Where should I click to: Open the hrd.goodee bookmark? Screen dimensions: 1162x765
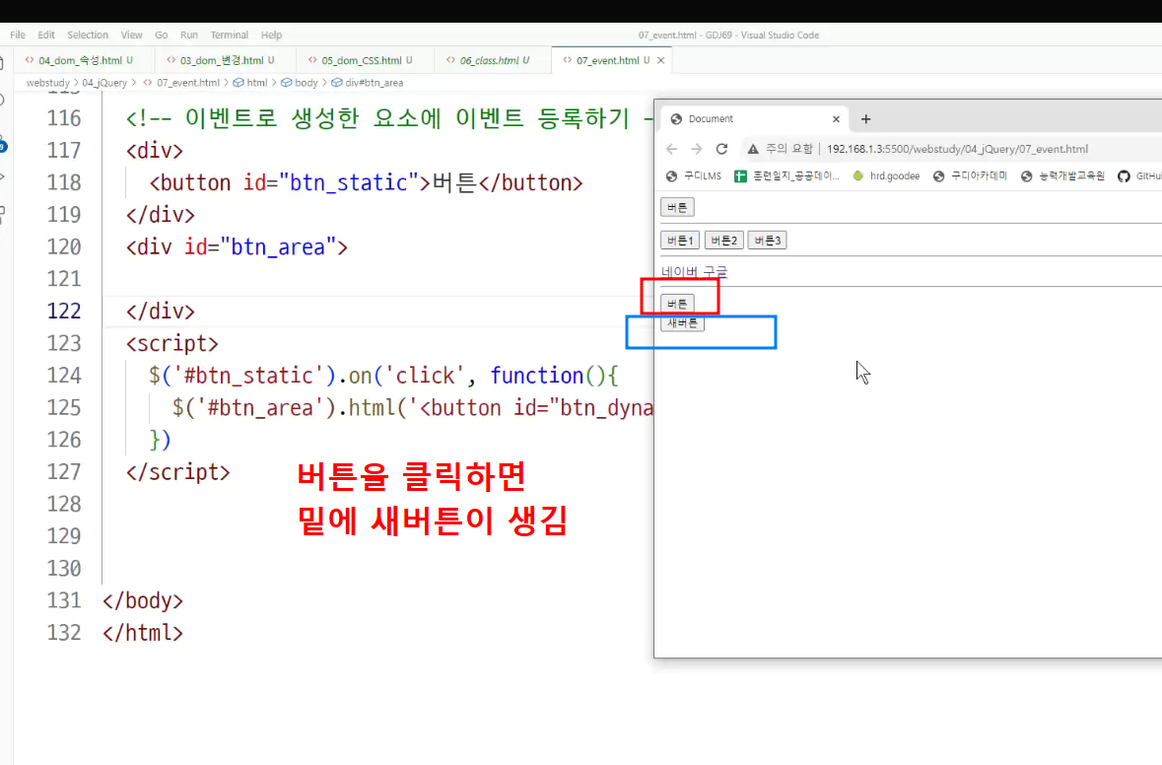886,175
